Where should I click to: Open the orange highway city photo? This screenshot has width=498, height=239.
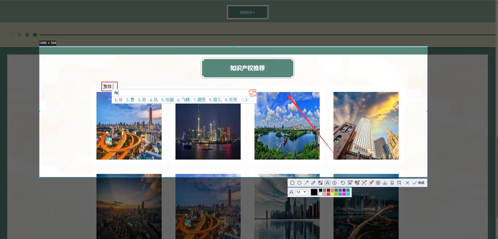pos(129,126)
